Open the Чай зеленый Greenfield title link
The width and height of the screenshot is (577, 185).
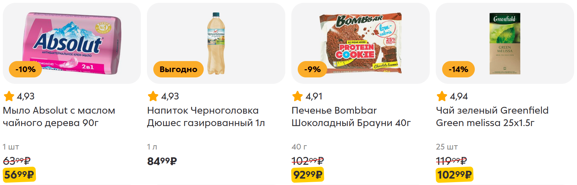pyautogui.click(x=492, y=116)
